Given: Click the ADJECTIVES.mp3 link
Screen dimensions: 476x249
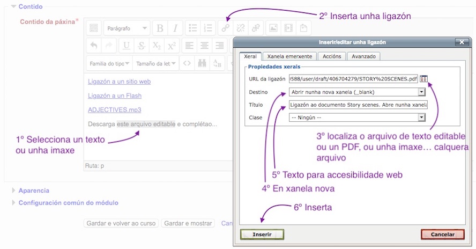Looking at the screenshot, I should coord(115,110).
